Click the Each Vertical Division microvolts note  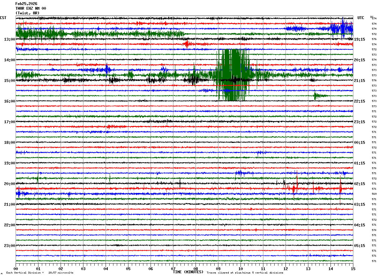tap(40, 273)
